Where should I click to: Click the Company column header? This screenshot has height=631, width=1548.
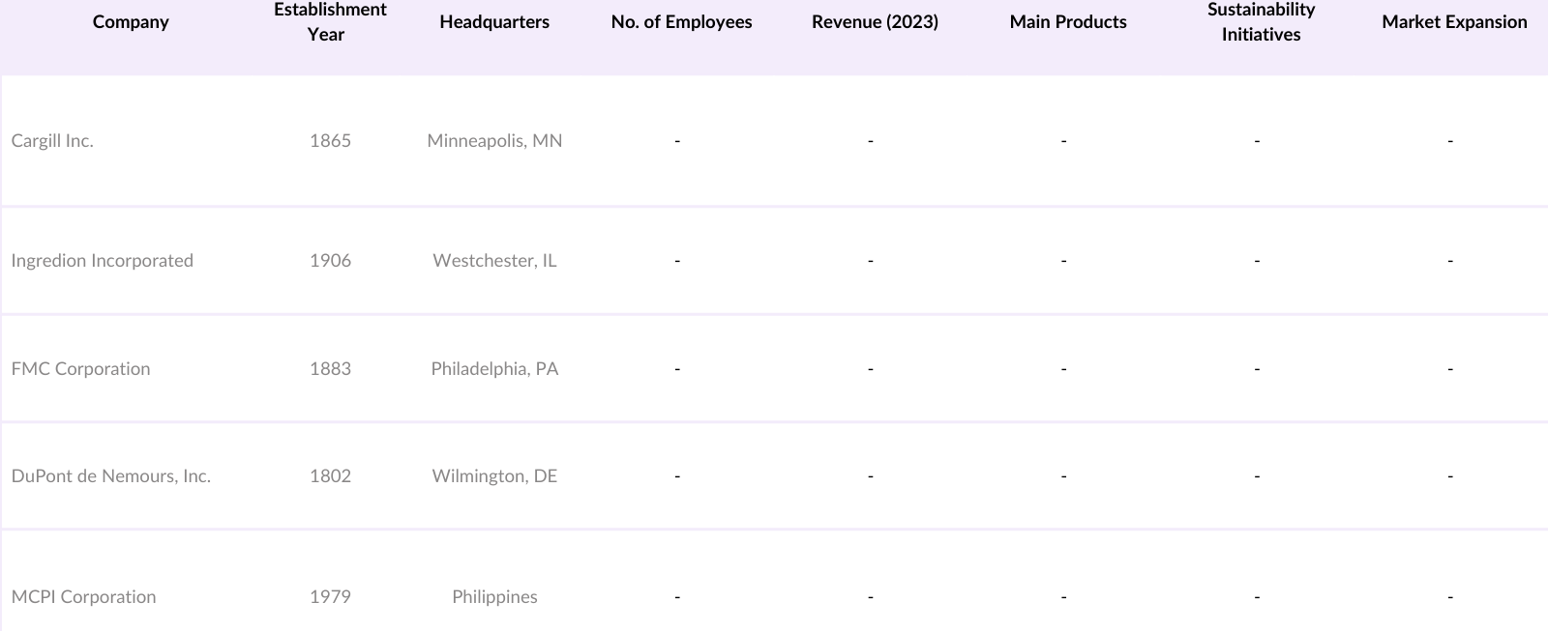pyautogui.click(x=131, y=22)
